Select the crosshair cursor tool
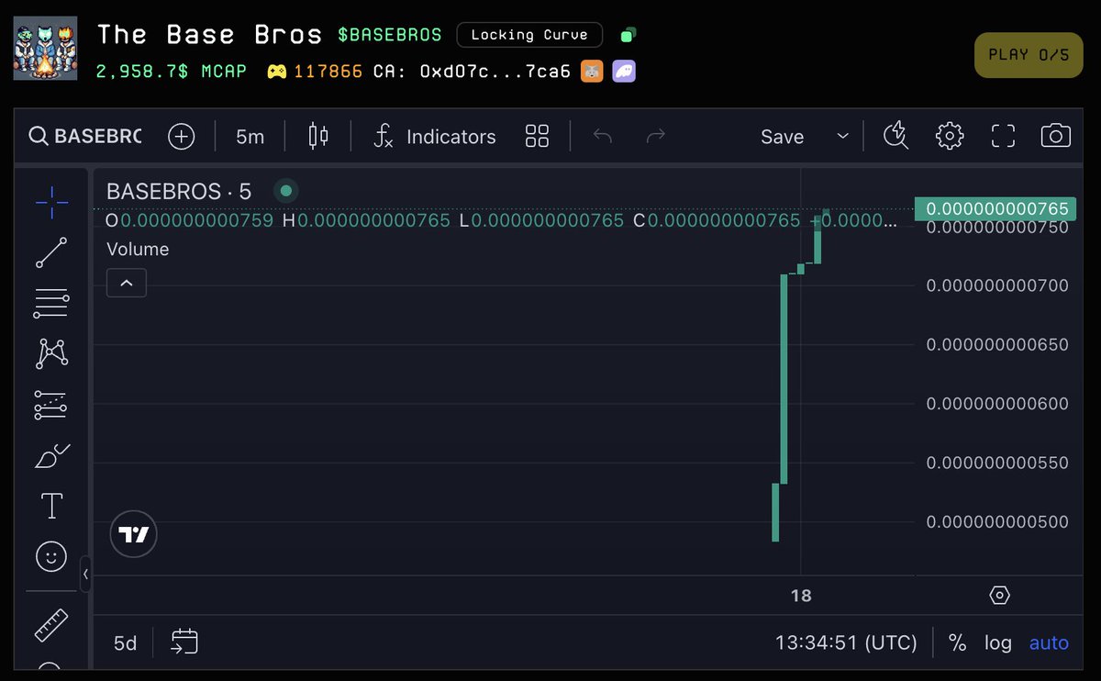Viewport: 1101px width, 681px height. coord(51,200)
